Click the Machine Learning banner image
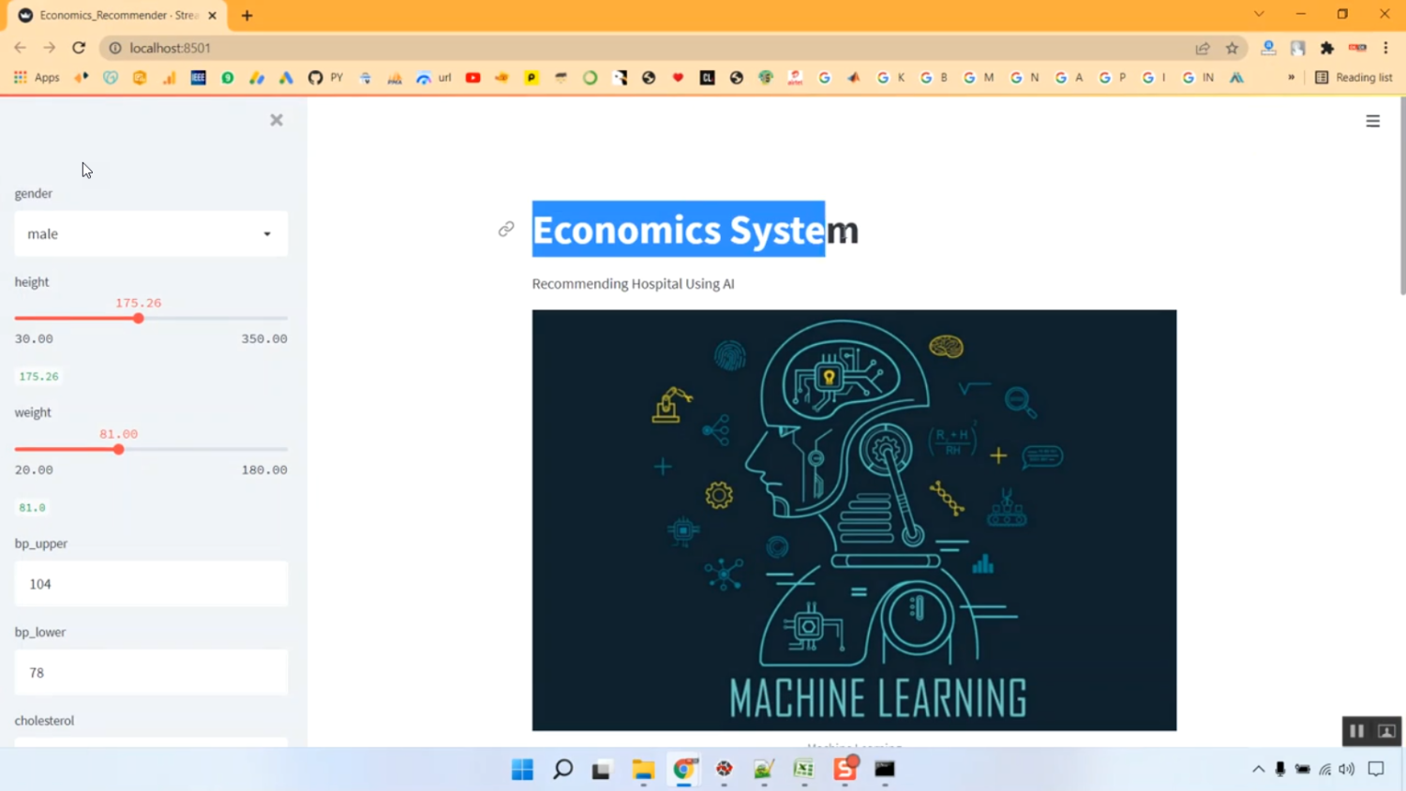 854,520
